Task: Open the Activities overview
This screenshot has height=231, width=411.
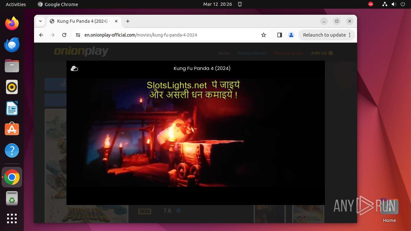Action: pos(16,4)
